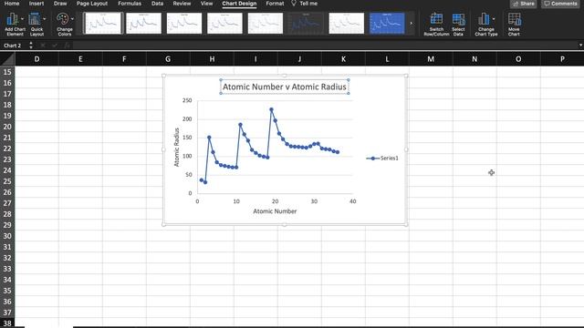Screen dimensions: 584x328
Task: Click the insert function fx icon
Action: 67,46
